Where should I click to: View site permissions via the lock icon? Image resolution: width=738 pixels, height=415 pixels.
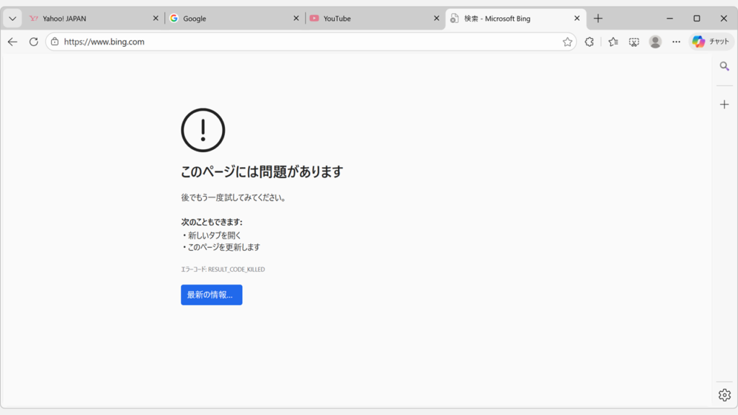54,41
